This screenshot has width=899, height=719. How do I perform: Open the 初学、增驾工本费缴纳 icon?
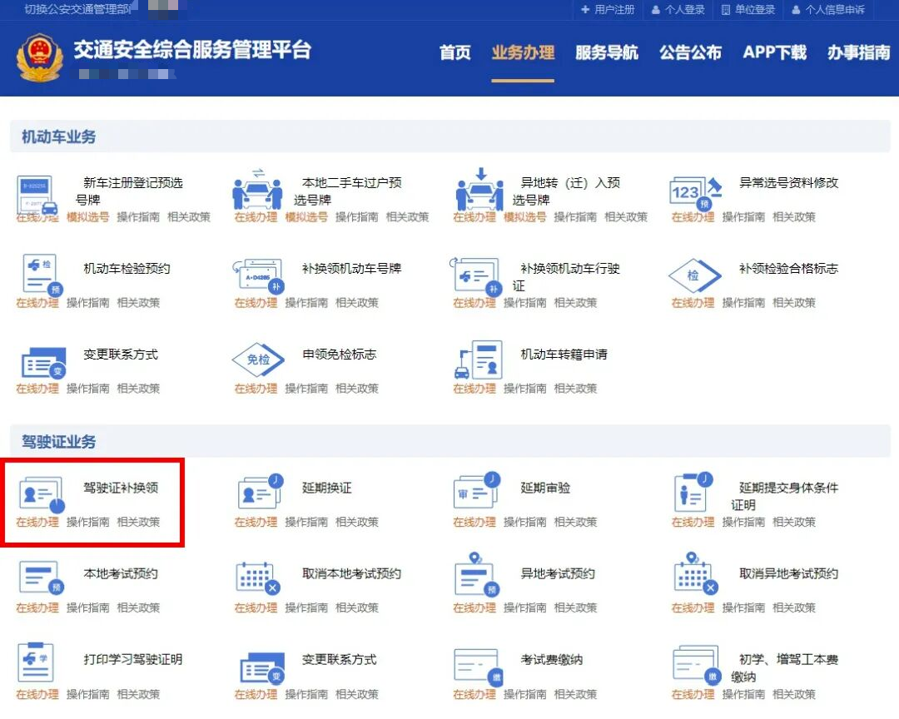[696, 665]
